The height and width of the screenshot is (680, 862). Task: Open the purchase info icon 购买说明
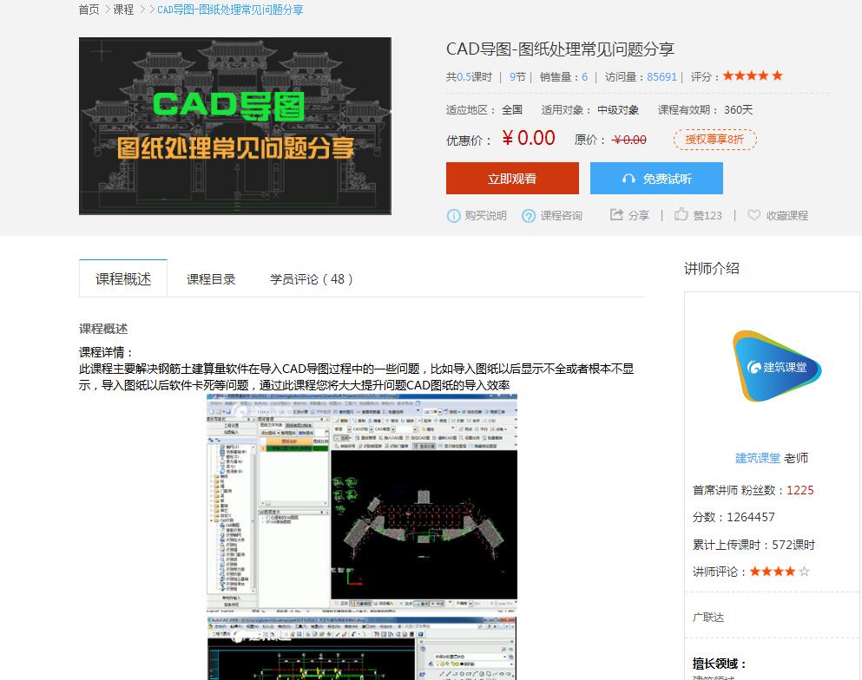pos(453,216)
